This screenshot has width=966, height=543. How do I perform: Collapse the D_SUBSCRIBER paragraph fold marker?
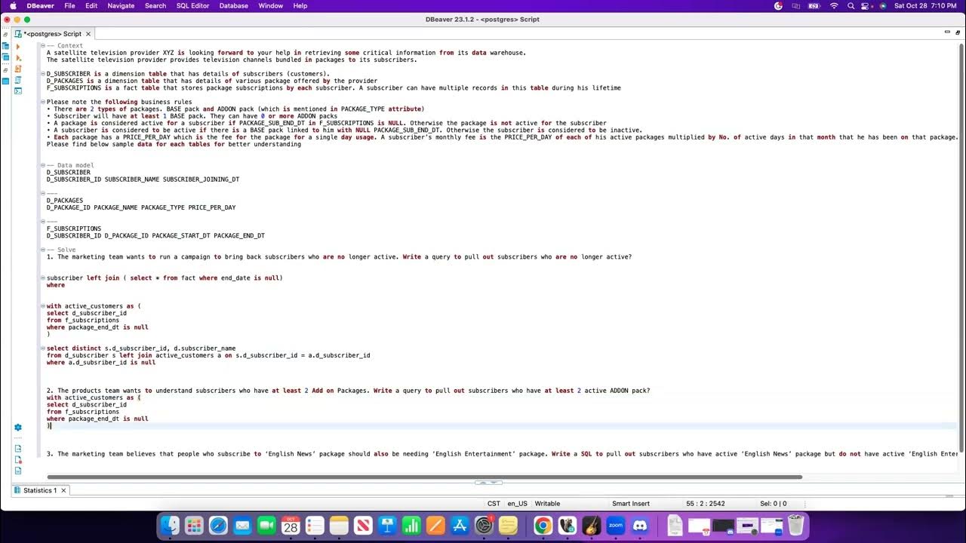pos(43,74)
